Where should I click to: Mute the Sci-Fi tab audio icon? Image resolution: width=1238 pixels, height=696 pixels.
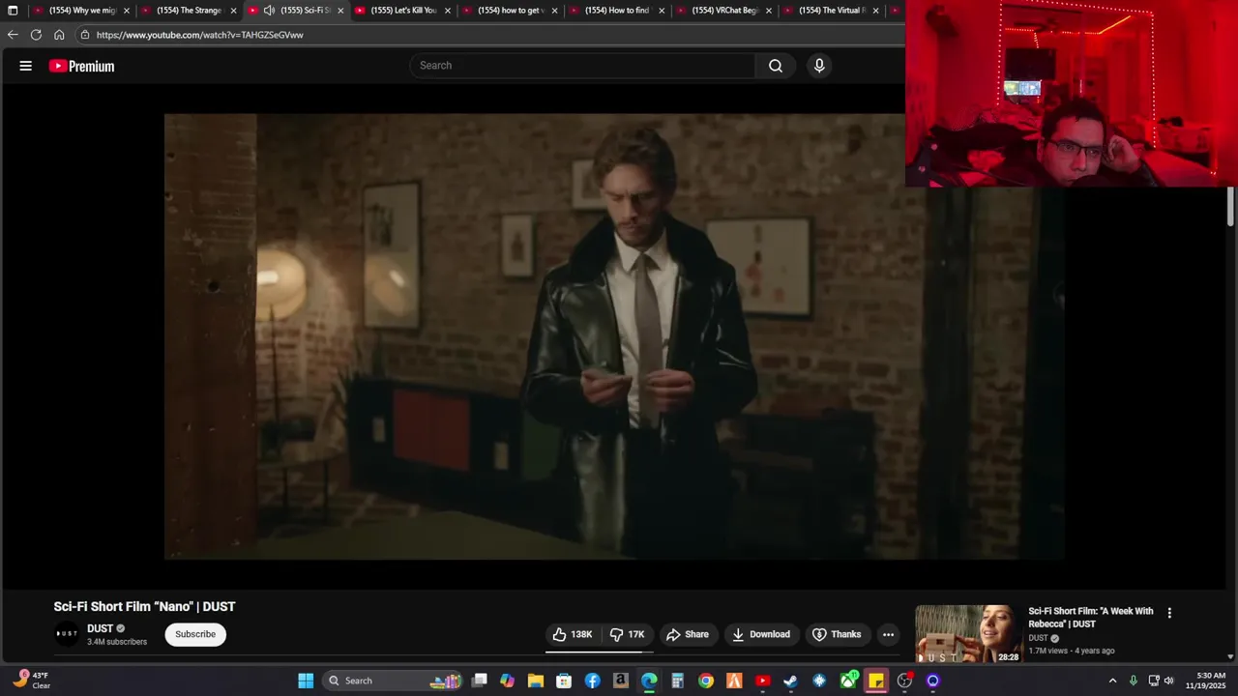coord(269,11)
